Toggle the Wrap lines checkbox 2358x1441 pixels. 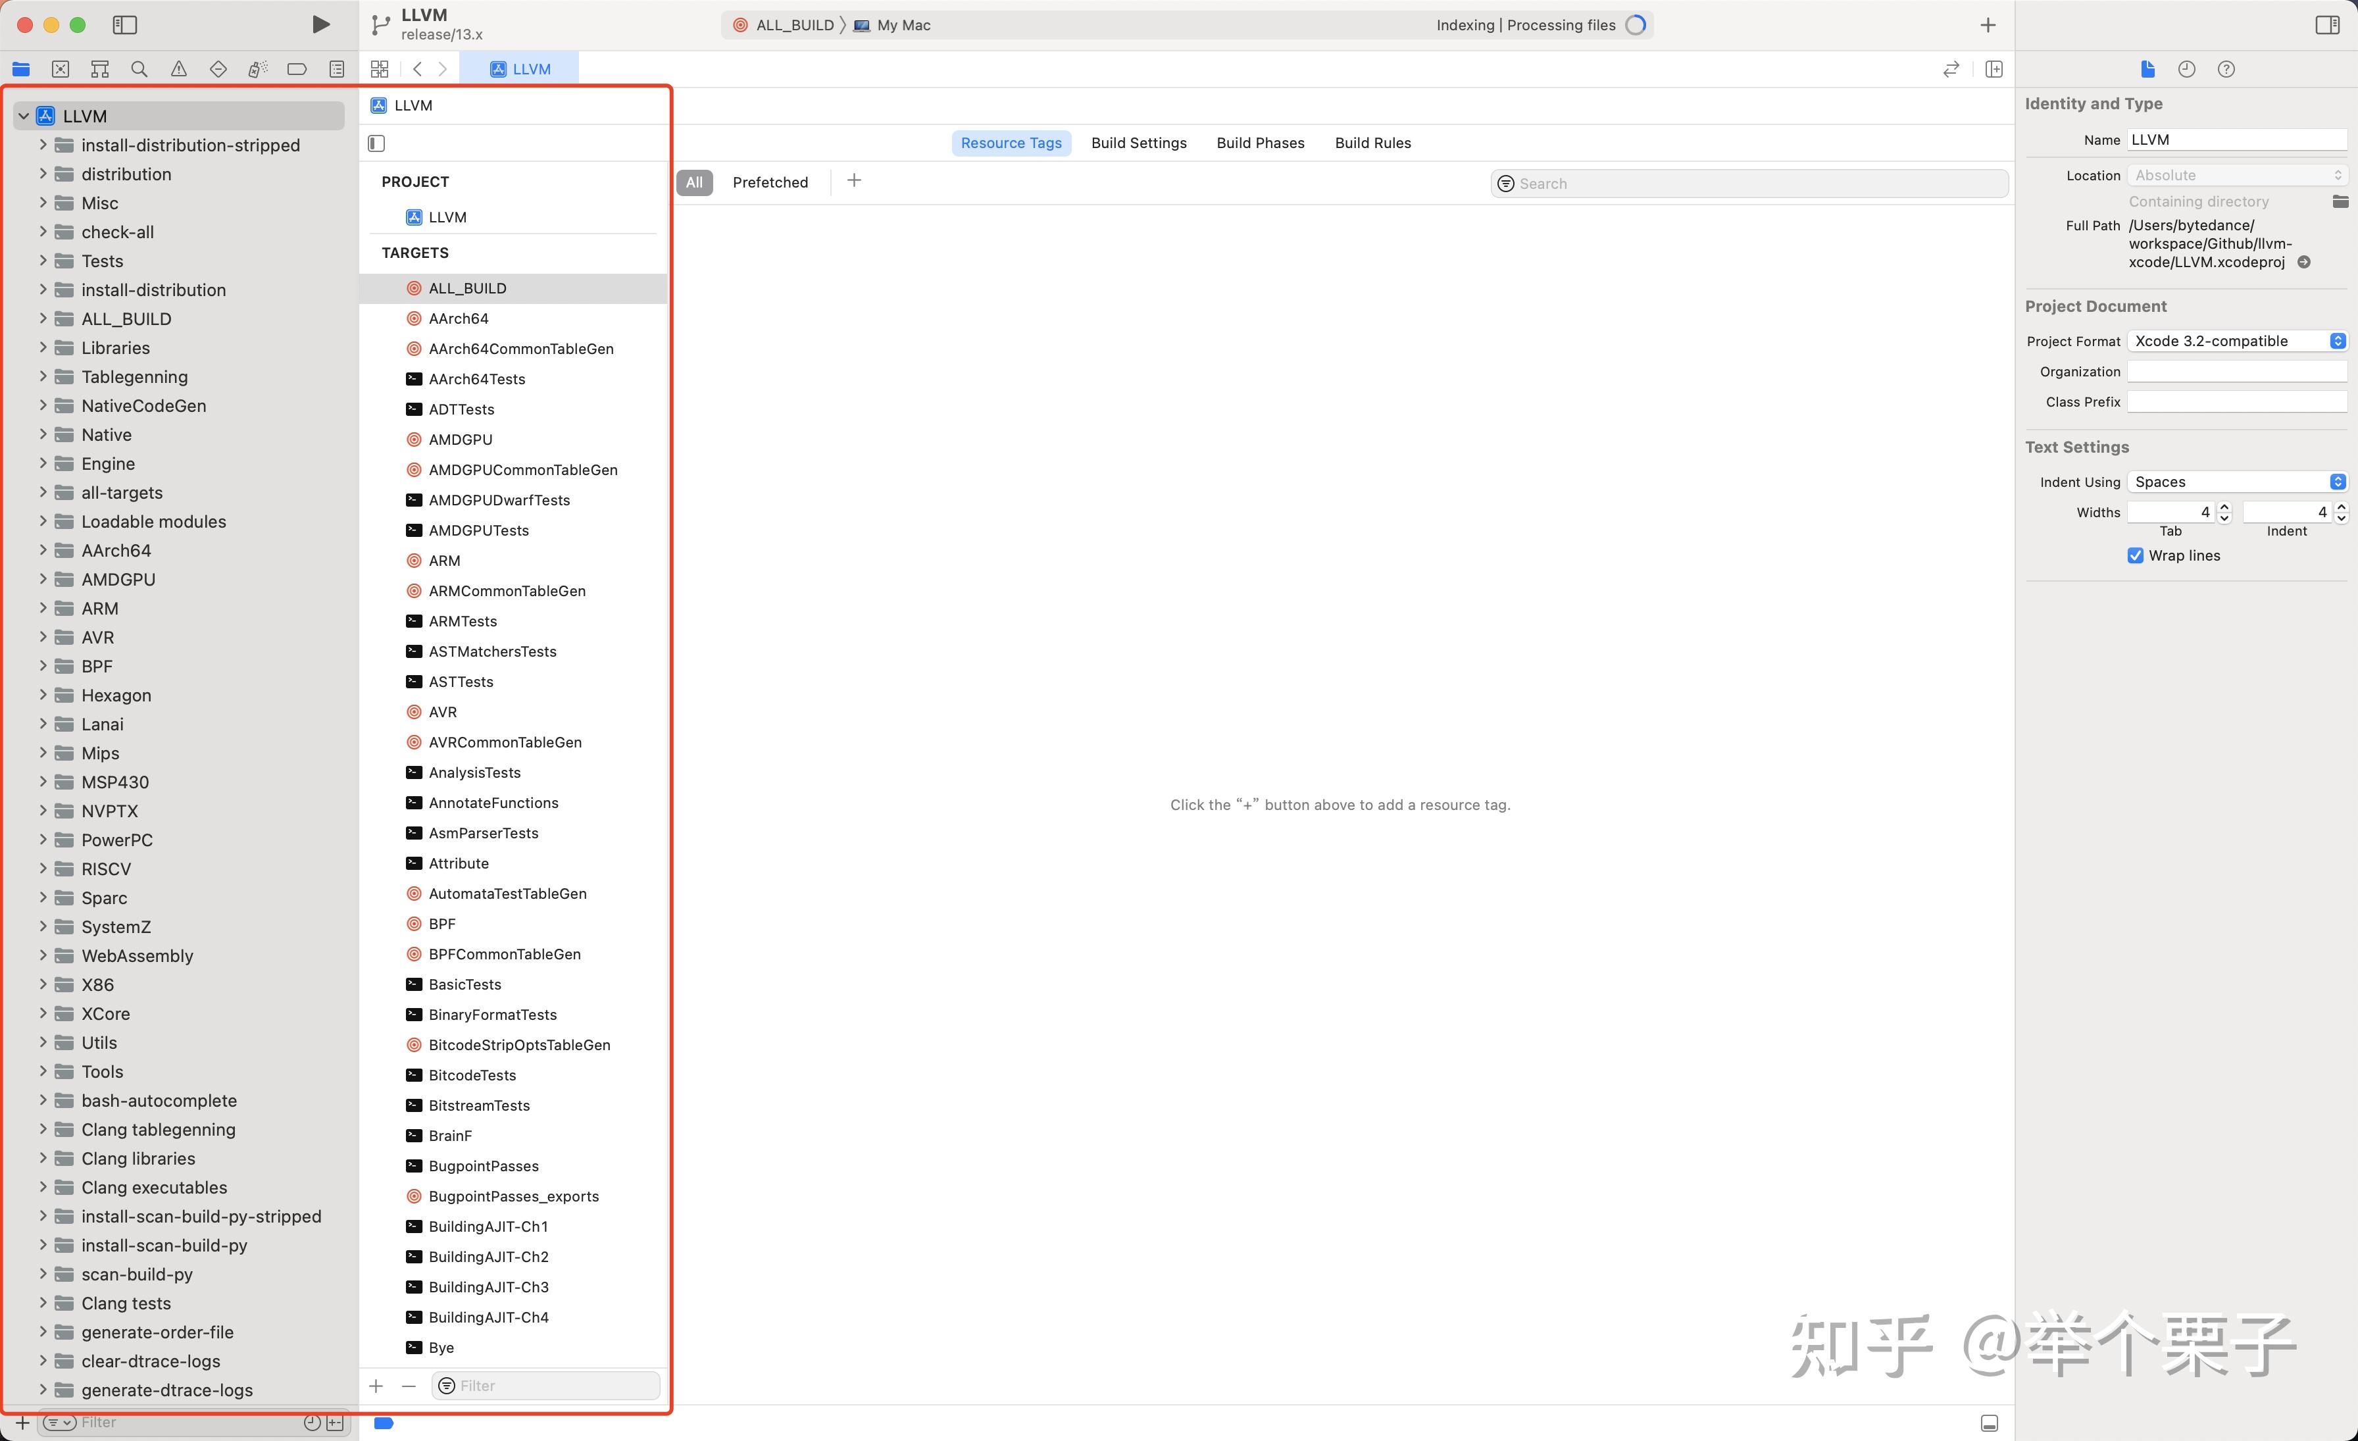[x=2135, y=556]
